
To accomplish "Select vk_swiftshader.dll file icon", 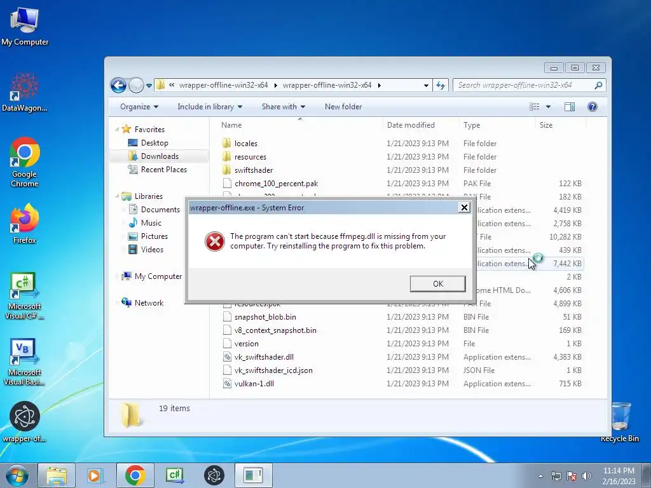I will click(227, 357).
